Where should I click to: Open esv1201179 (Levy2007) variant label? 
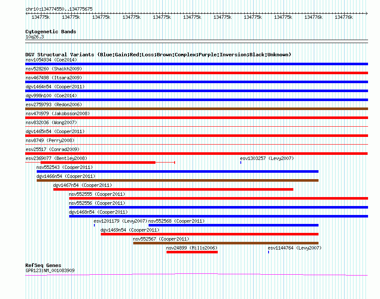(x=120, y=221)
